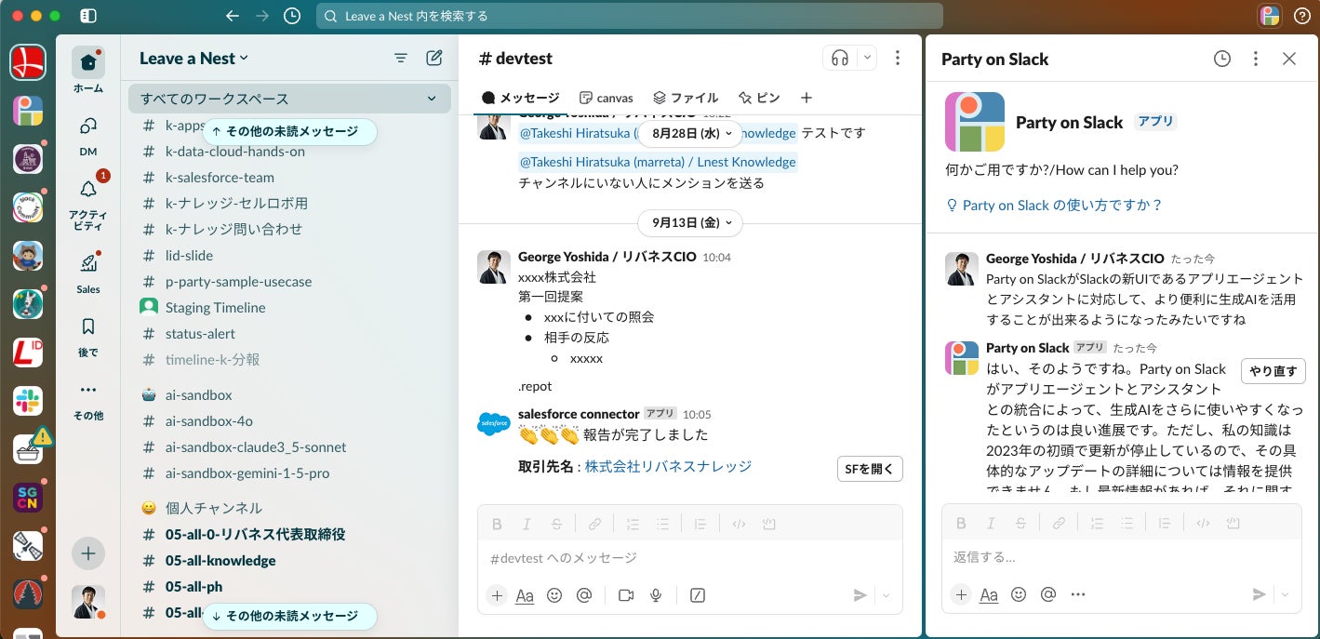Open Party on Slack の使い方ですか？ link
Screen dimensions: 1320x639
click(1054, 206)
